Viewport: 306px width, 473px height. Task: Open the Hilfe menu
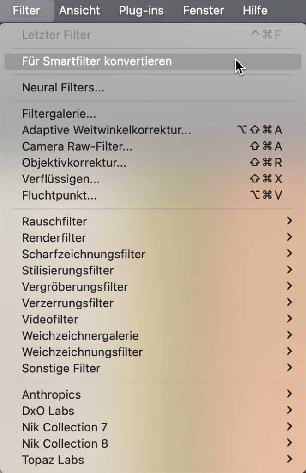click(x=255, y=11)
